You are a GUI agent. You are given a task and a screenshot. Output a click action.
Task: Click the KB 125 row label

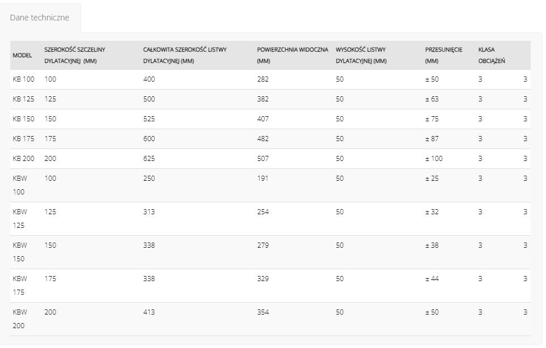click(23, 99)
